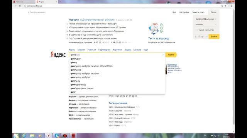Open the Видео service tab

[128, 50]
